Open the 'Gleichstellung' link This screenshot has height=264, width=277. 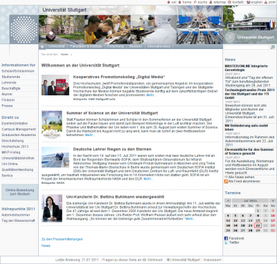(x=12, y=140)
